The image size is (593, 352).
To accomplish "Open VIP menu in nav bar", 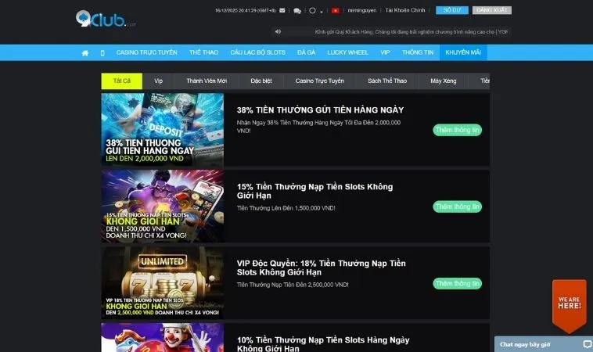I will tap(385, 52).
